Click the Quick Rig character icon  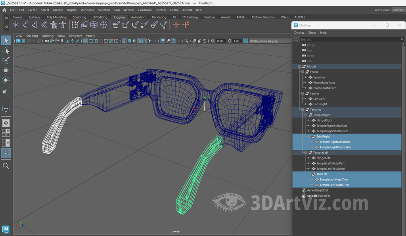coord(54,25)
